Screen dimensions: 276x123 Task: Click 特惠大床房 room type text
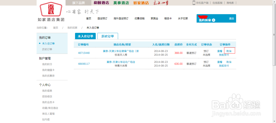pos(121,66)
